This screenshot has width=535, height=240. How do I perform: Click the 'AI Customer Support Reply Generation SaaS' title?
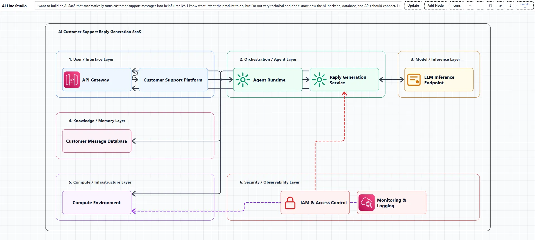tap(100, 32)
